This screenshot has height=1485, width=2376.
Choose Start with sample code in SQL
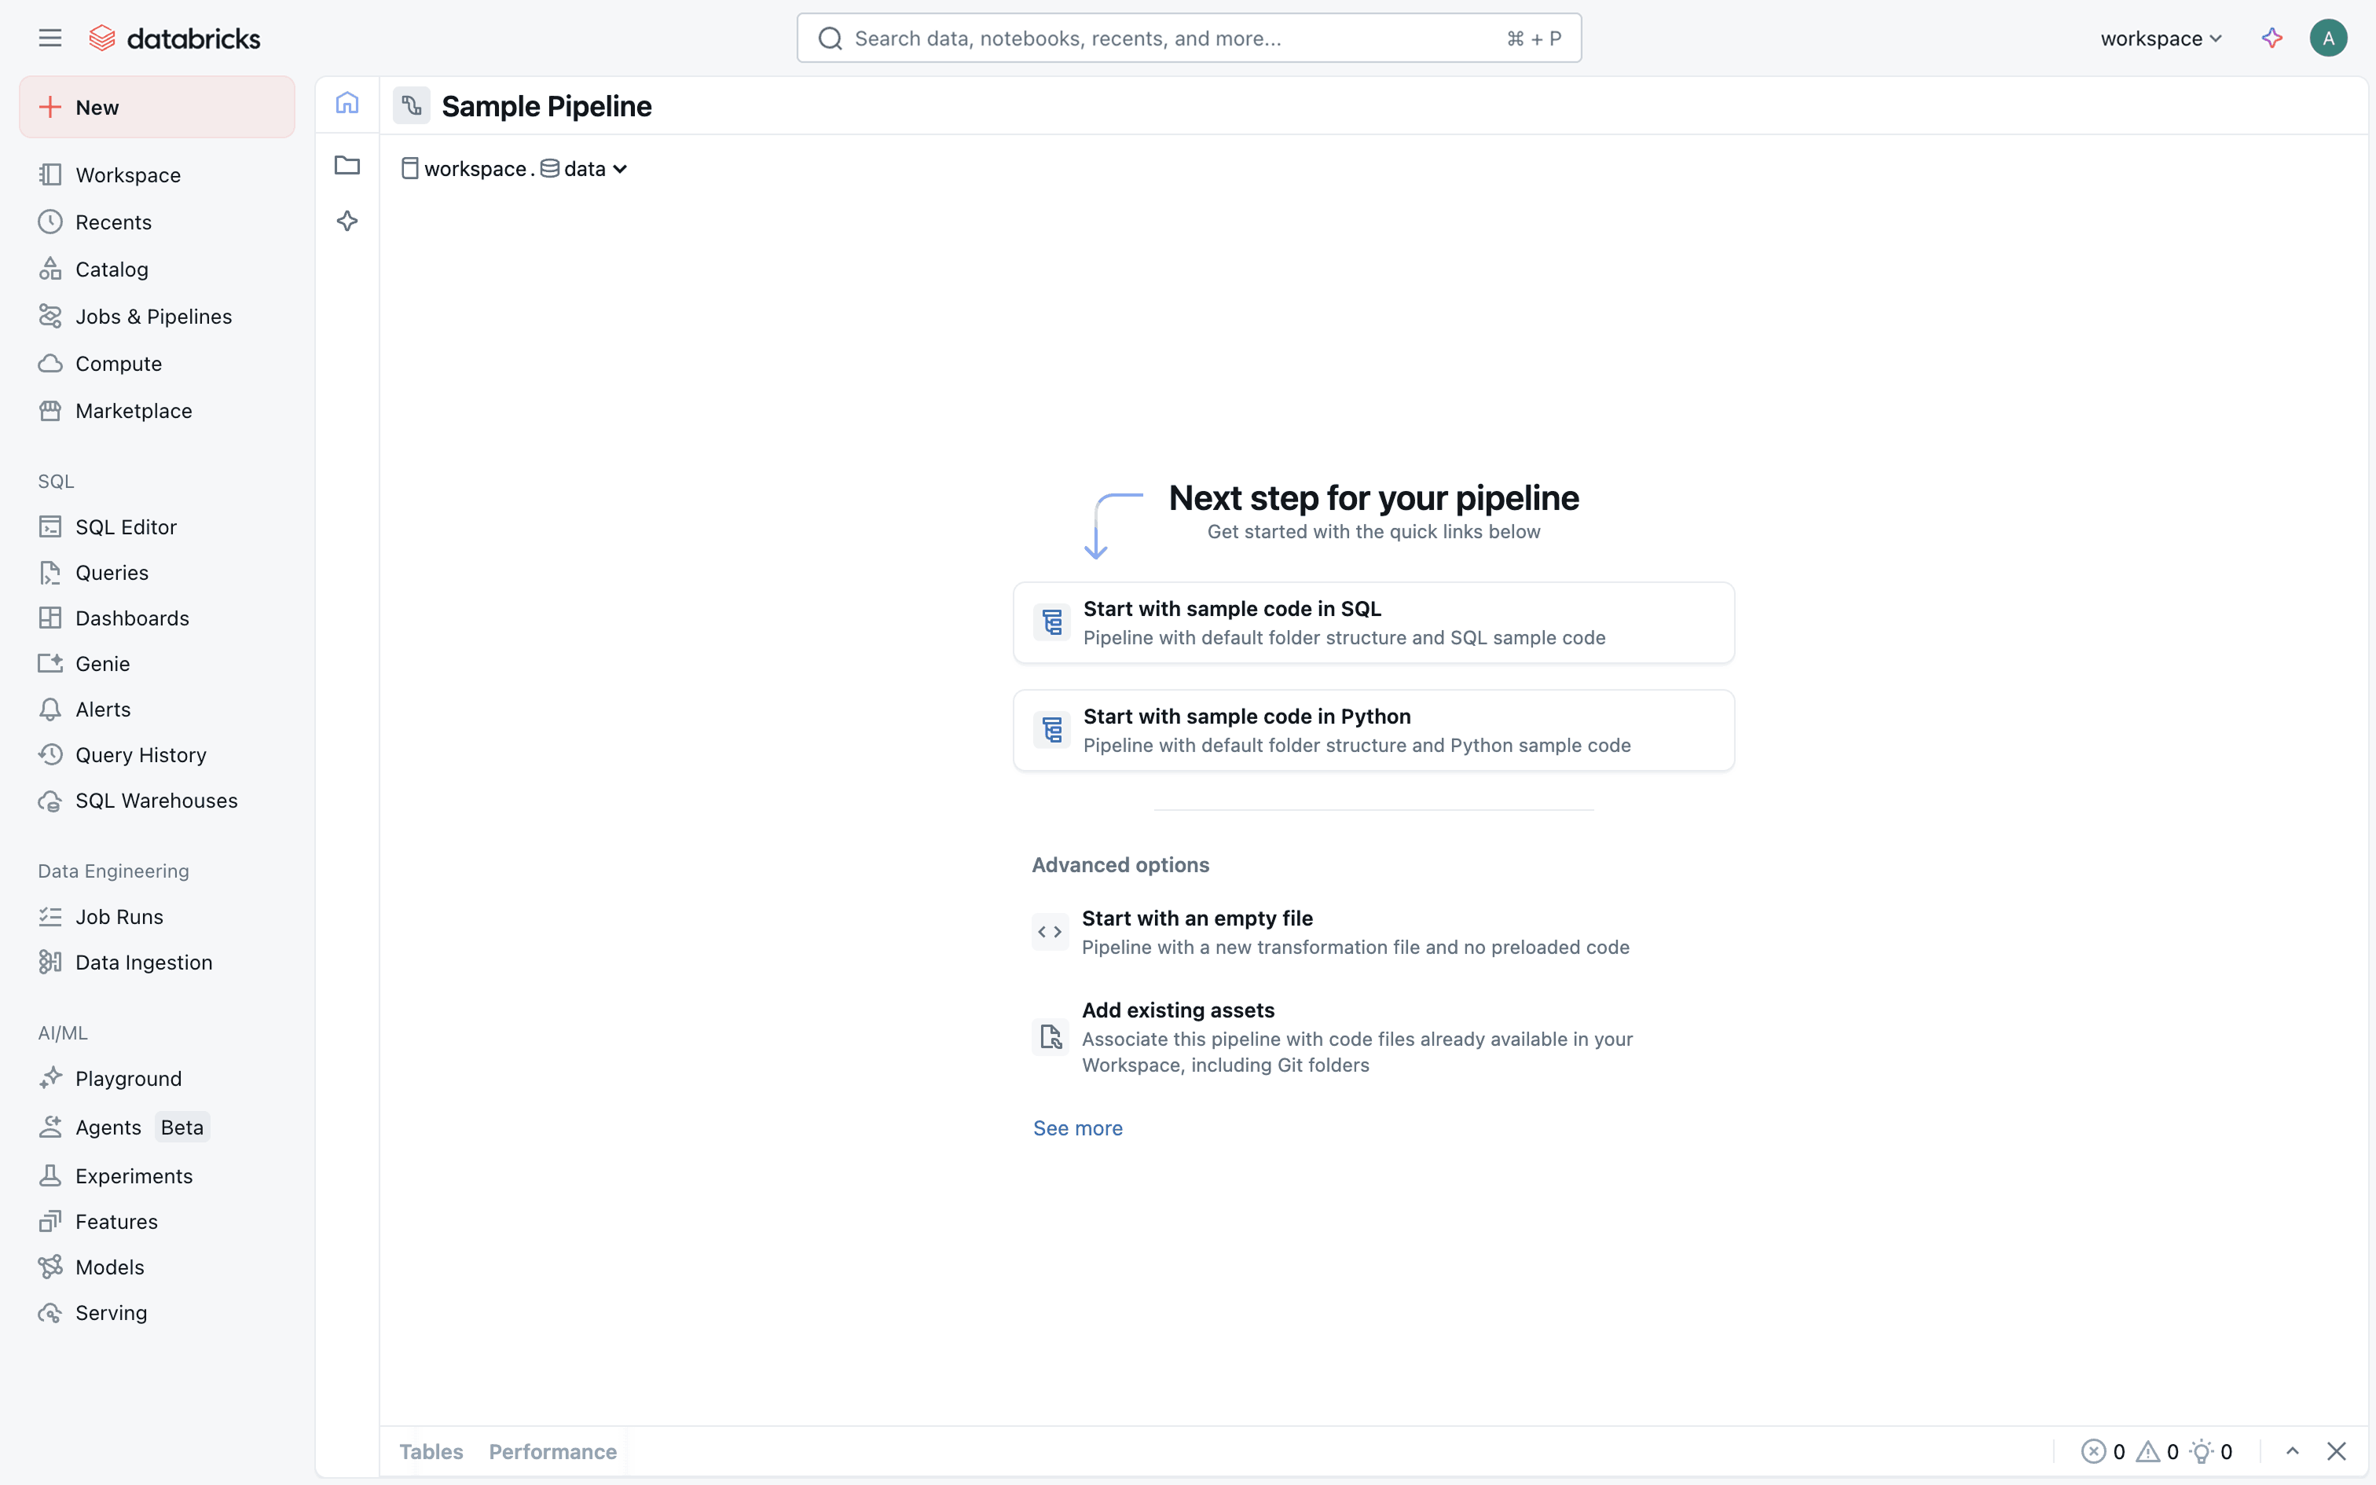coord(1373,622)
